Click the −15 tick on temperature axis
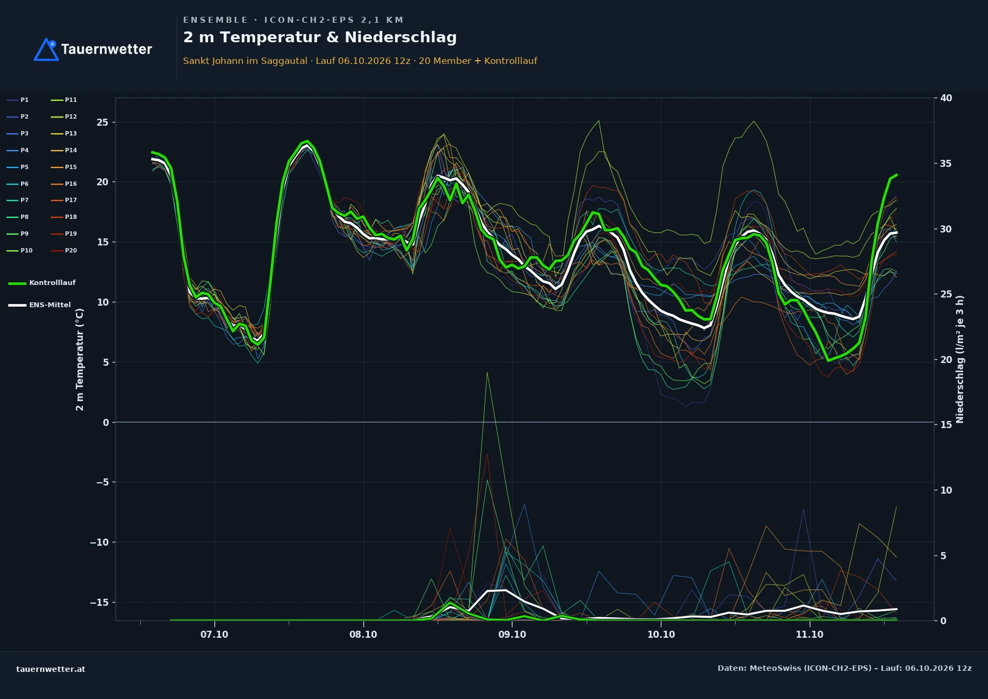The height and width of the screenshot is (699, 988). coord(99,602)
